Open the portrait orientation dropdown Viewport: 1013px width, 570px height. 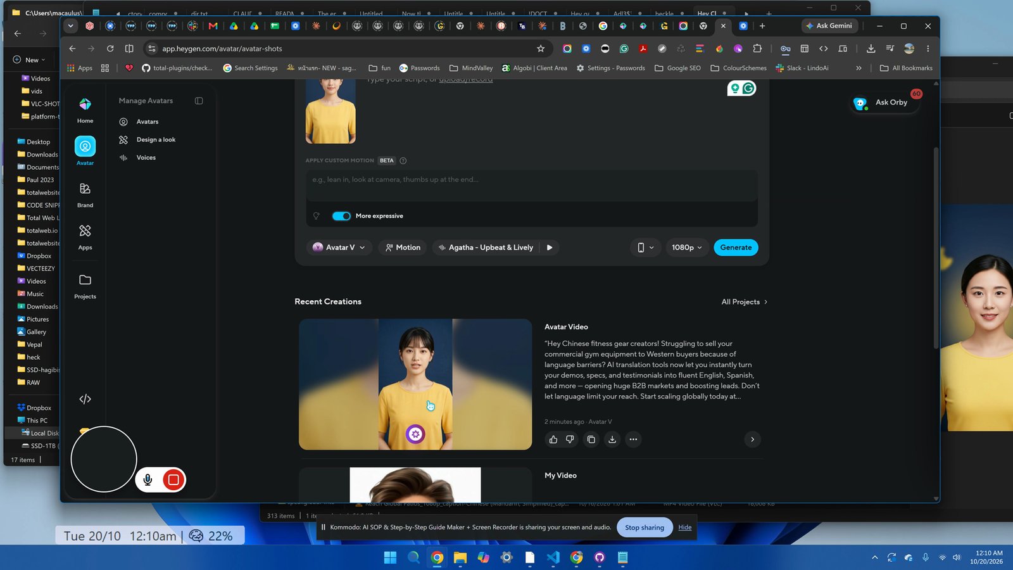(x=645, y=248)
